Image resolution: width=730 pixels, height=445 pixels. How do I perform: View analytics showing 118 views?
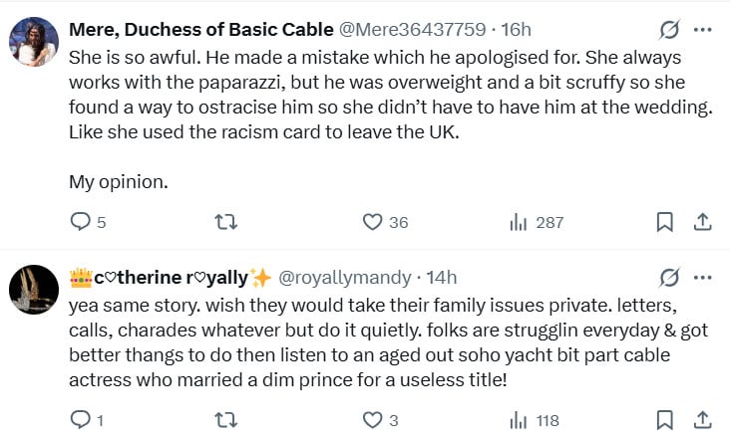[519, 420]
